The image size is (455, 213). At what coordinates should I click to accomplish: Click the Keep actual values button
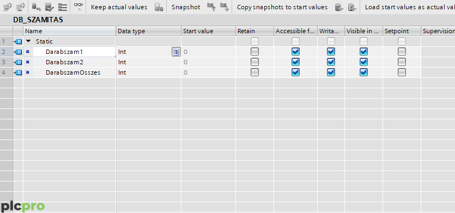click(119, 7)
